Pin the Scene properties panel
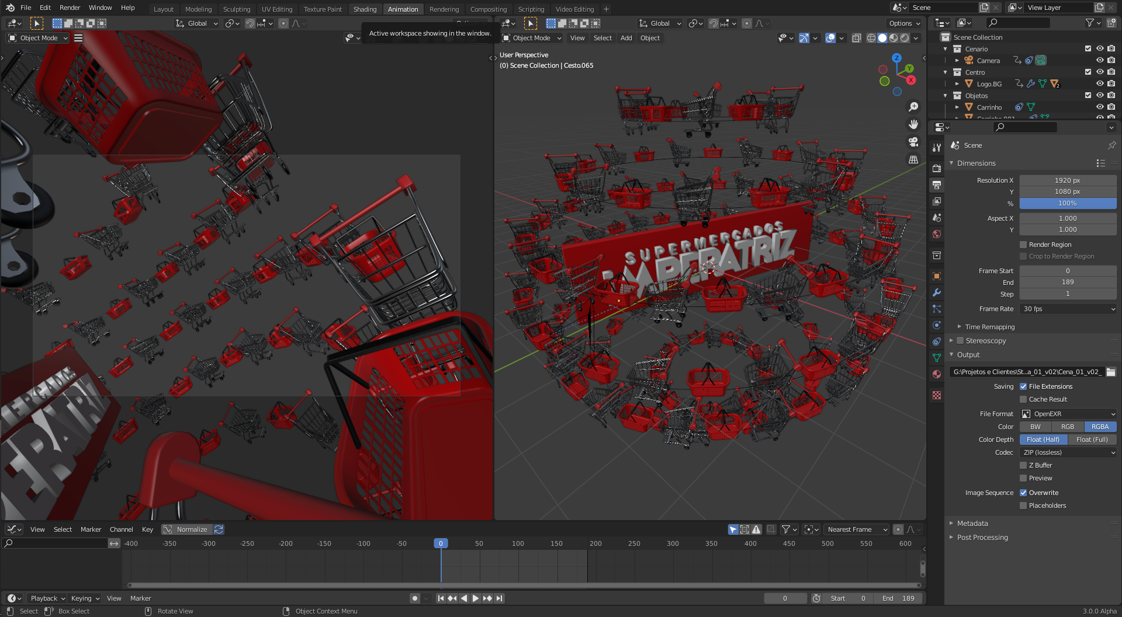This screenshot has height=617, width=1122. click(1111, 145)
